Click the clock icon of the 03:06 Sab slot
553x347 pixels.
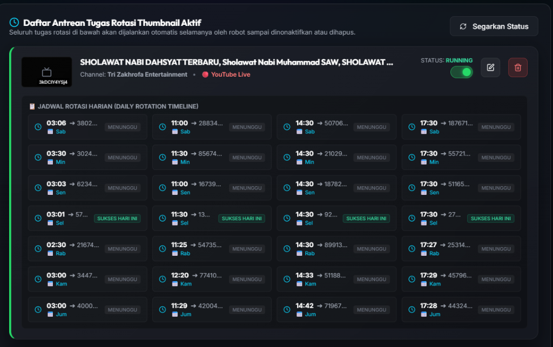pos(38,127)
